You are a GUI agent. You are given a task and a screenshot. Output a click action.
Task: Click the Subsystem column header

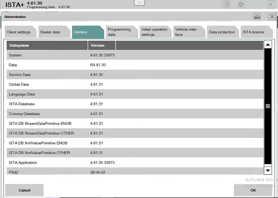pos(47,45)
